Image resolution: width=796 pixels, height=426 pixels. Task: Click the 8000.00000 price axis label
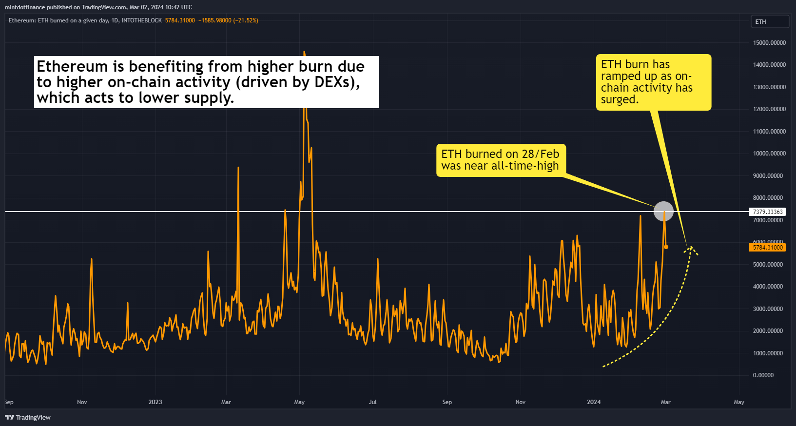pos(768,198)
